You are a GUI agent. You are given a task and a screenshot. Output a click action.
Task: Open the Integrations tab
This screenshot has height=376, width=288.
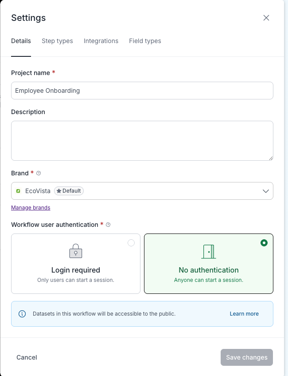pyautogui.click(x=101, y=41)
